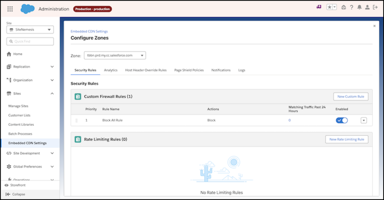Open the Page Shield Policies tab

189,70
